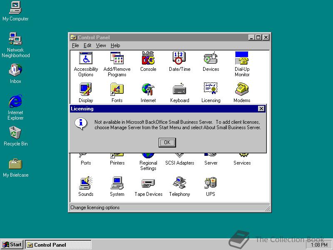Open Modems settings
The height and width of the screenshot is (250, 333).
(x=242, y=93)
